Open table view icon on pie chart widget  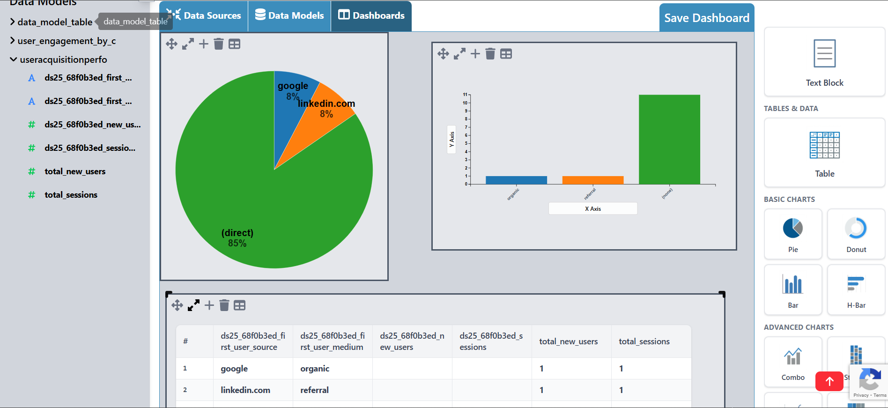tap(234, 44)
